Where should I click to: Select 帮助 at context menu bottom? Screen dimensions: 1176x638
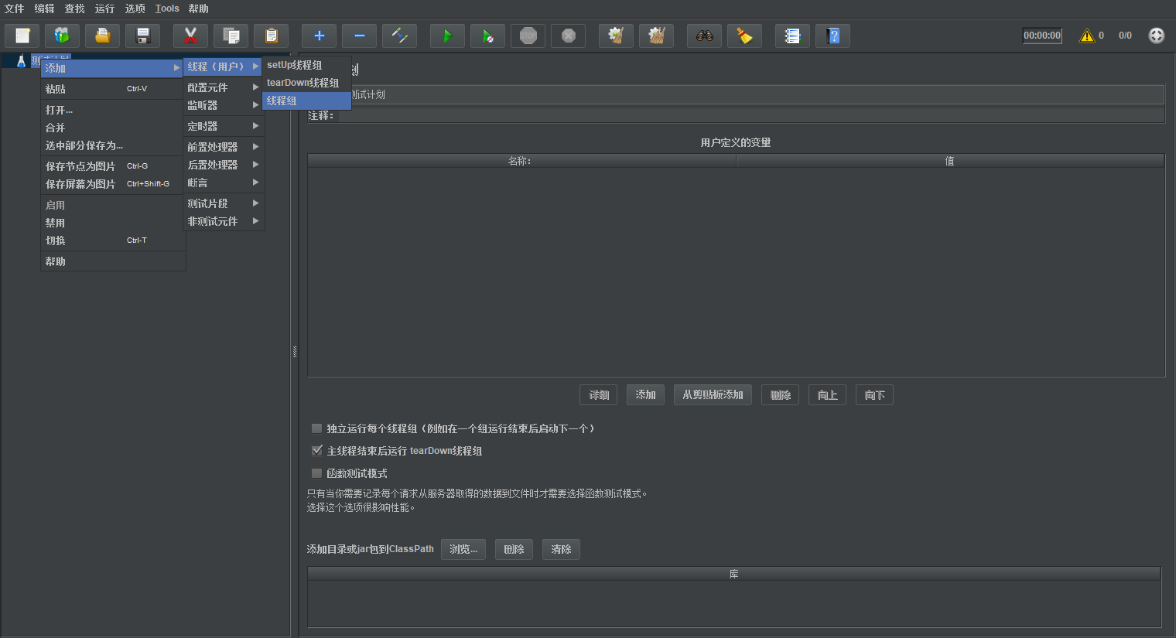tap(113, 261)
